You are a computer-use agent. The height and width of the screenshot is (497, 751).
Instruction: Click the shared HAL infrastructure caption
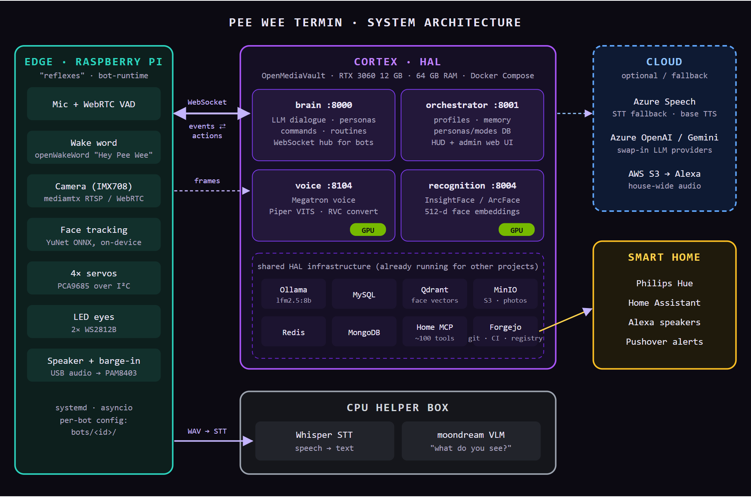(x=398, y=266)
